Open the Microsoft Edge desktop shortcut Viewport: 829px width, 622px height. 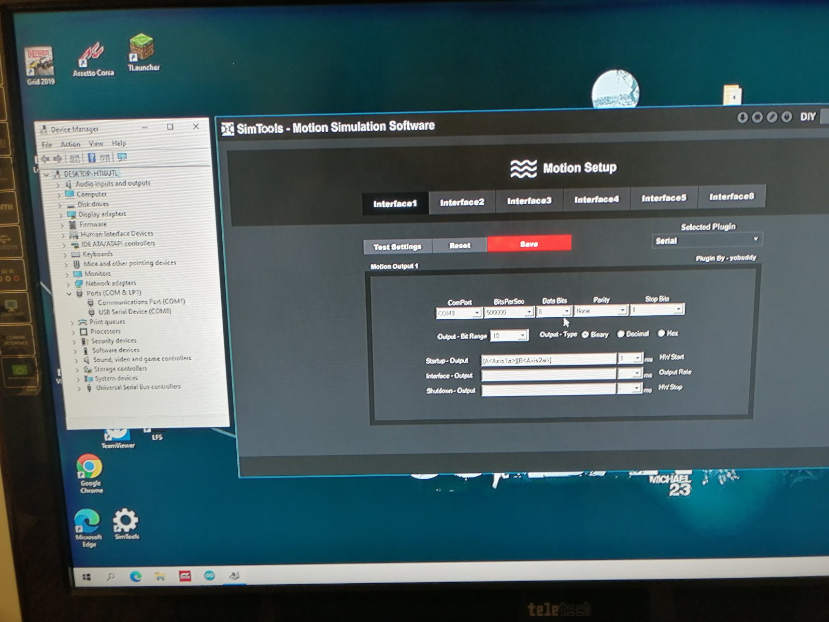88,527
